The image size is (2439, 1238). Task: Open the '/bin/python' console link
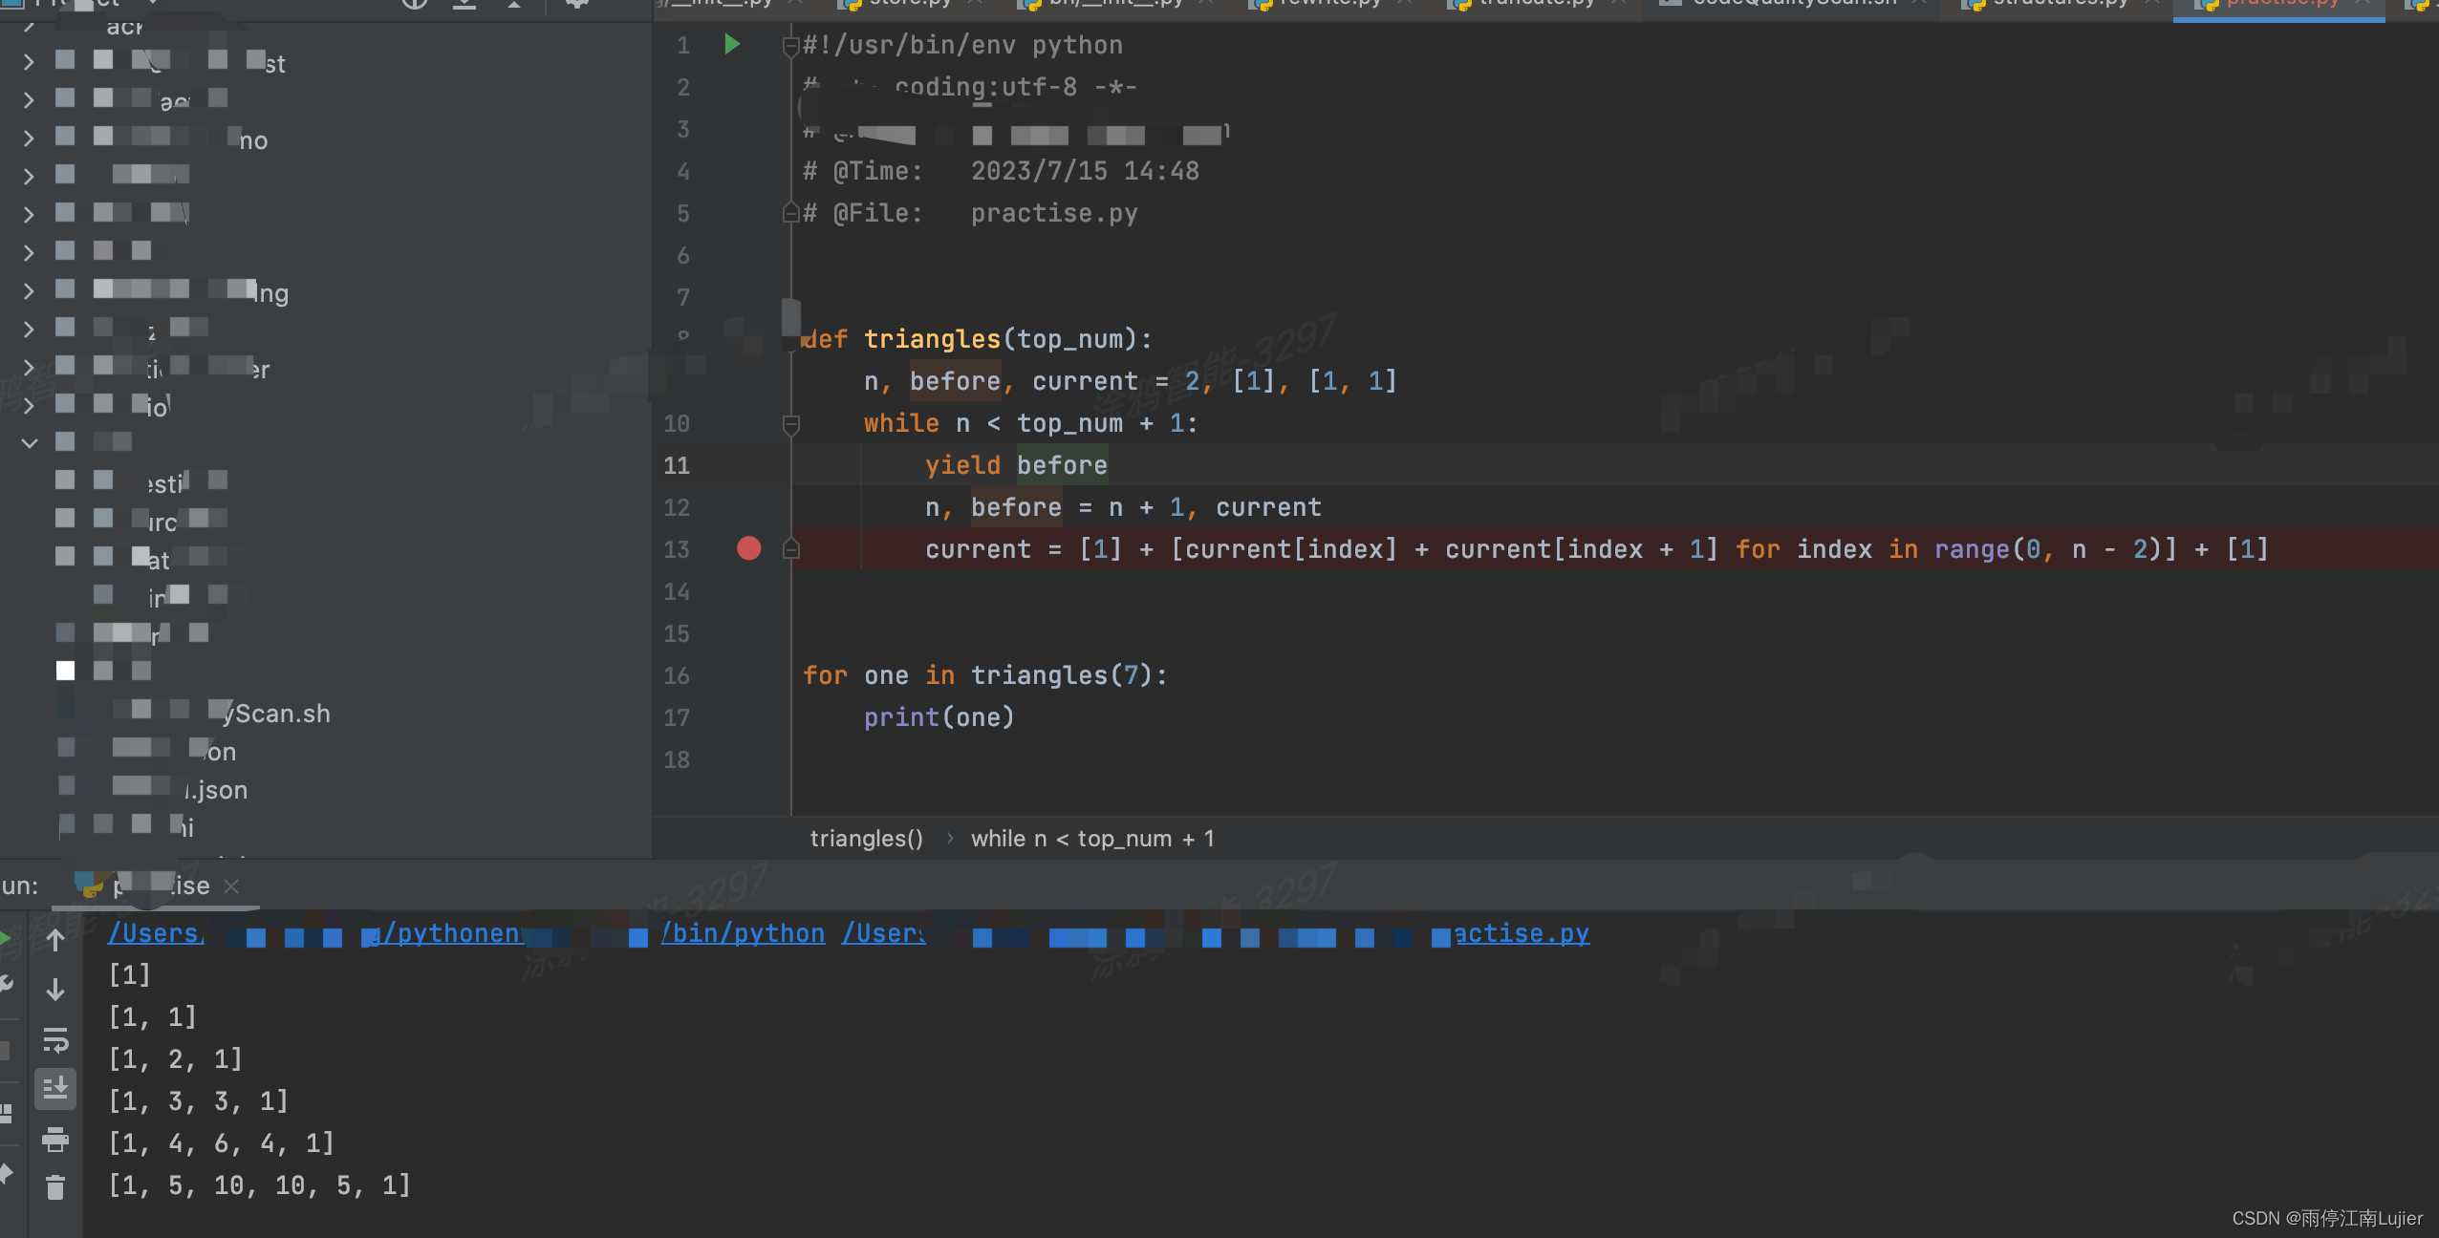click(743, 933)
